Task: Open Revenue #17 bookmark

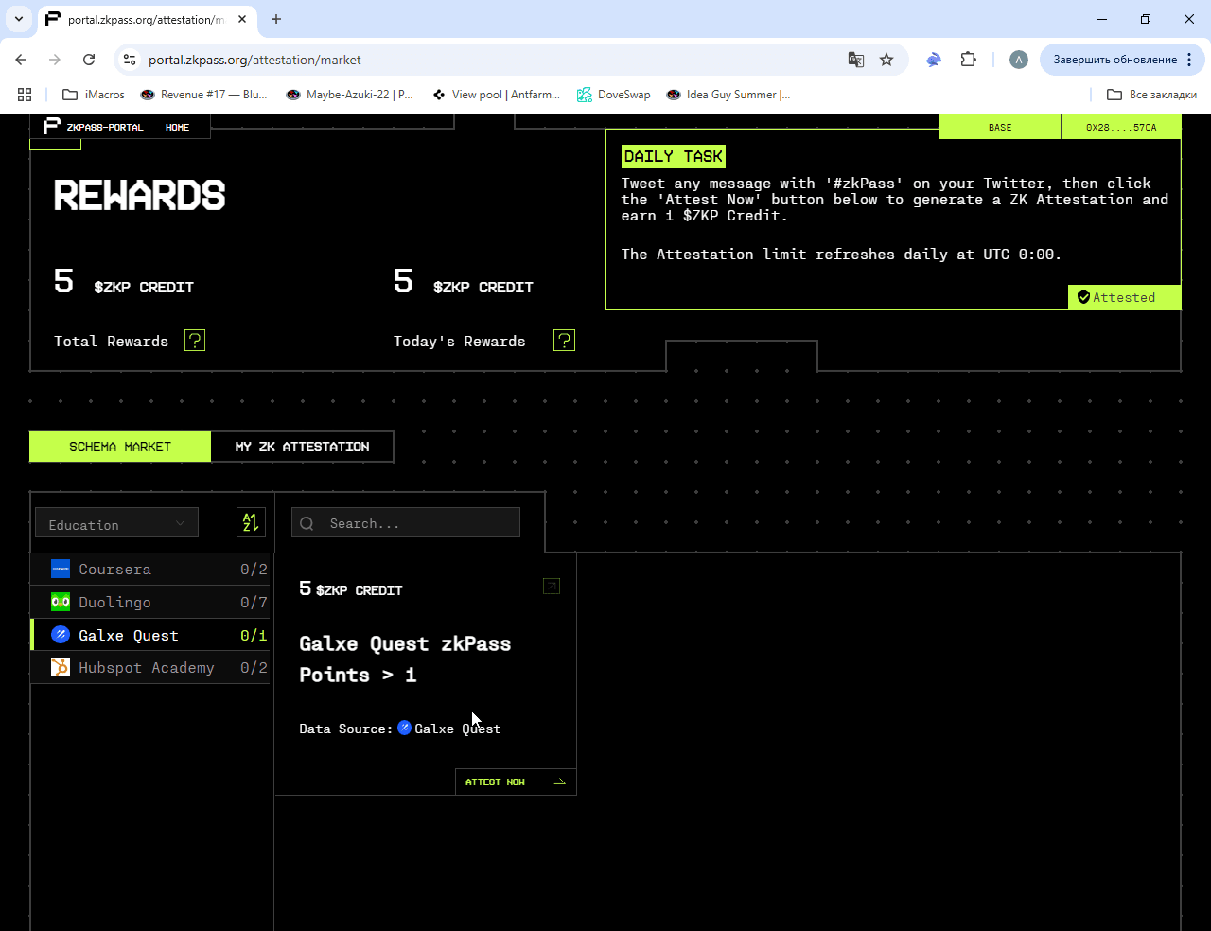Action: click(x=203, y=95)
